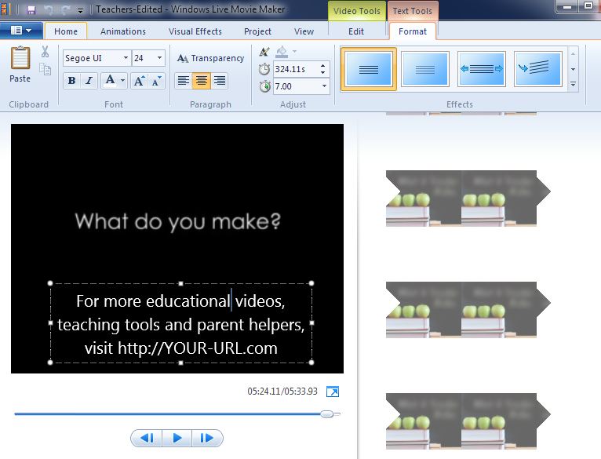The image size is (601, 459).
Task: Switch to the Animations tab
Action: tap(122, 31)
